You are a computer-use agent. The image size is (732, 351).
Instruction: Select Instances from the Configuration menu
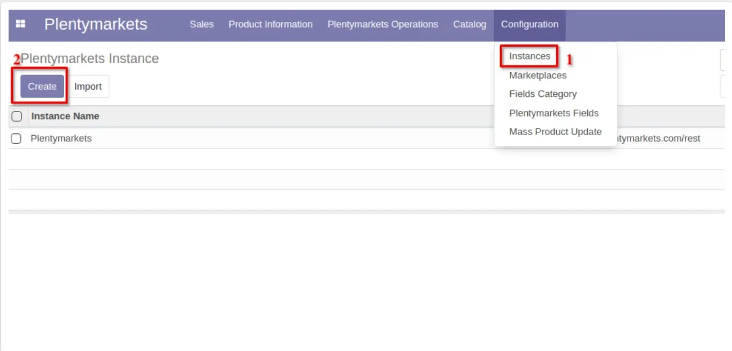pyautogui.click(x=529, y=56)
